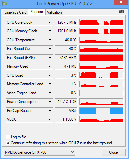Enable the Log to file checkbox

coord(8,137)
